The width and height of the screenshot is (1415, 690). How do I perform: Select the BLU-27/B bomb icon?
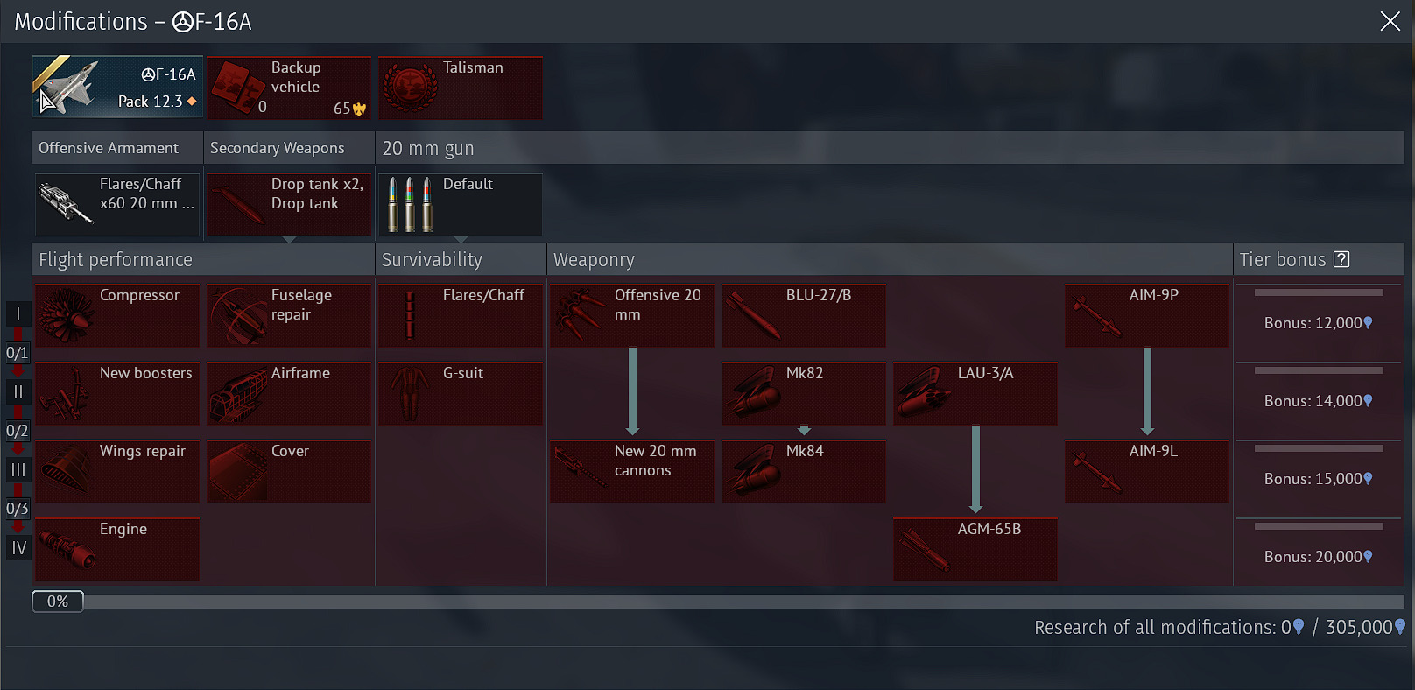753,315
